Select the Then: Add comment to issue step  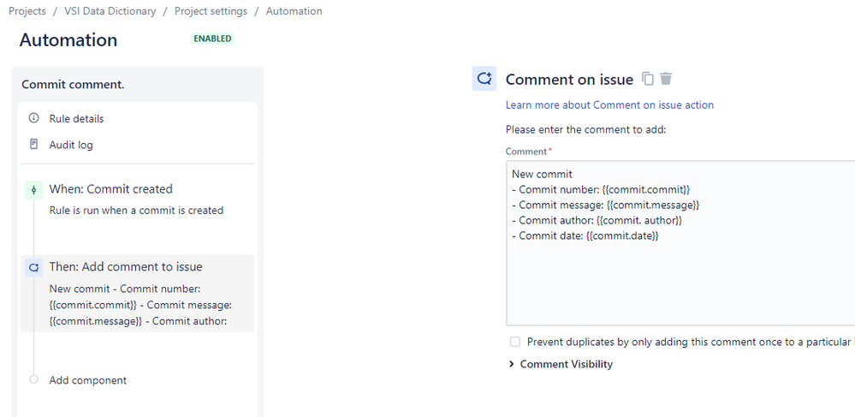[x=138, y=294]
